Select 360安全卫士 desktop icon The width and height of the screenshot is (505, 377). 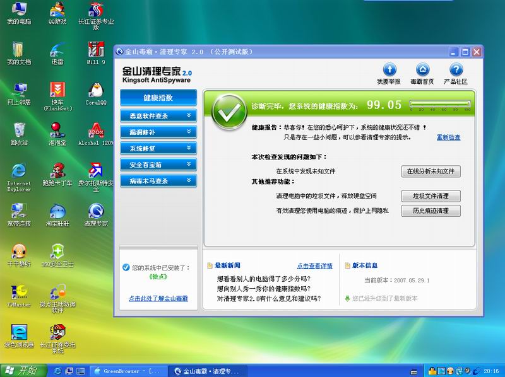point(57,255)
